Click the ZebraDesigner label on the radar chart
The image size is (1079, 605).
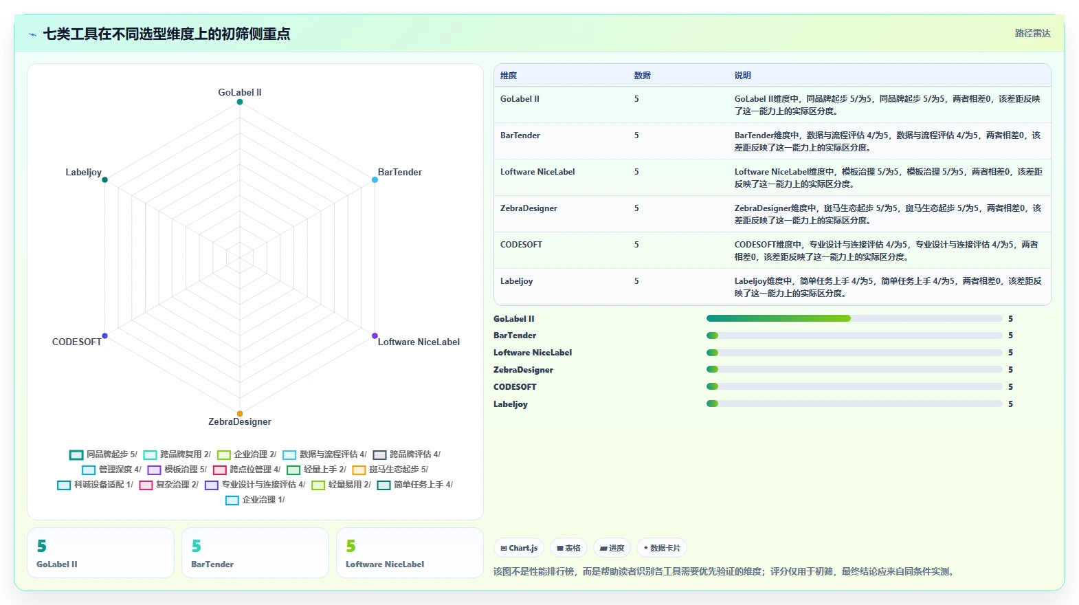pos(240,422)
